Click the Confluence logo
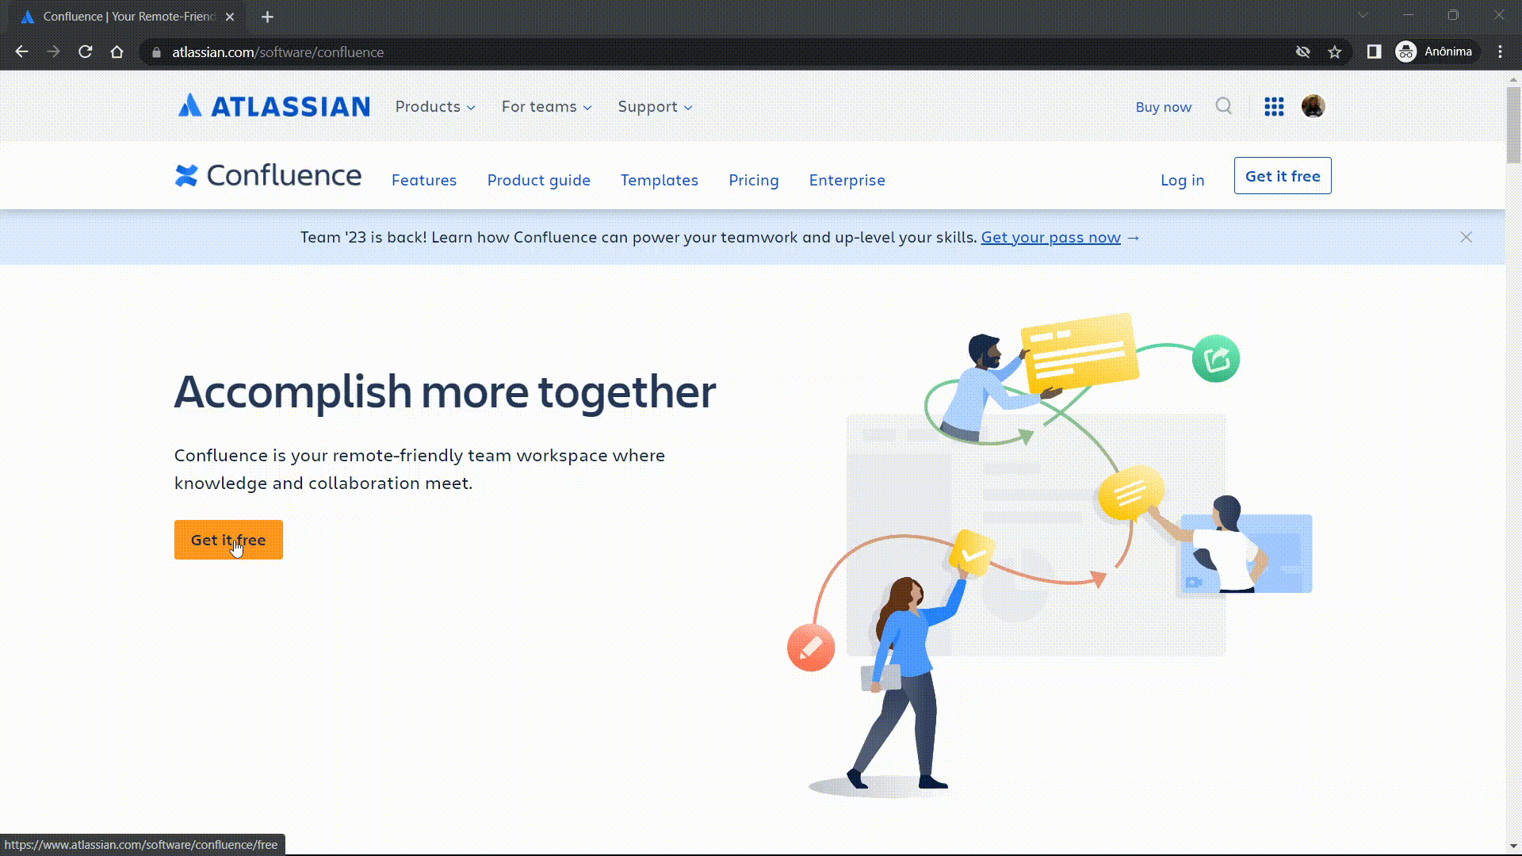Image resolution: width=1522 pixels, height=856 pixels. pos(268,175)
